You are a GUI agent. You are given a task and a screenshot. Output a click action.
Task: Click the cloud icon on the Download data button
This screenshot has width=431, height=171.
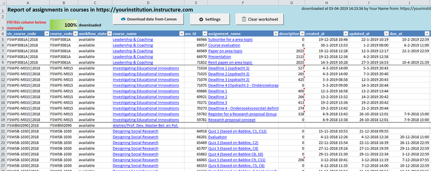123,19
